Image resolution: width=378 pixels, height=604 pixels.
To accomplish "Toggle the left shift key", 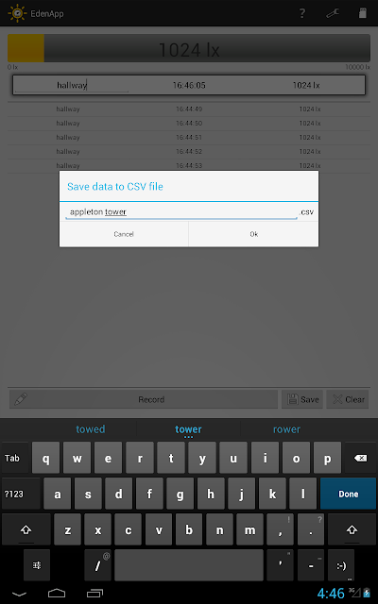I will [26, 529].
